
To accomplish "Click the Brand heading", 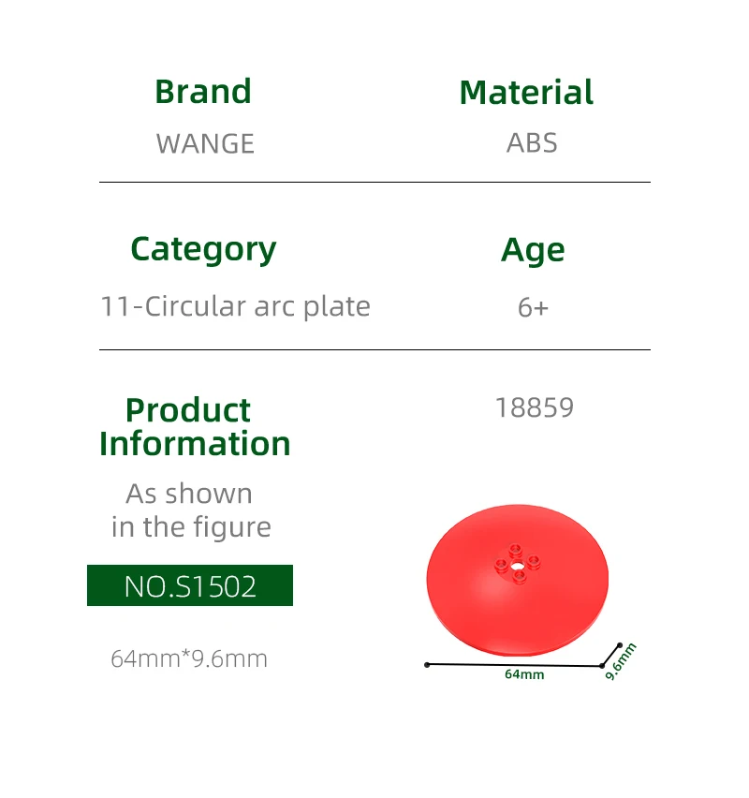I will (203, 92).
